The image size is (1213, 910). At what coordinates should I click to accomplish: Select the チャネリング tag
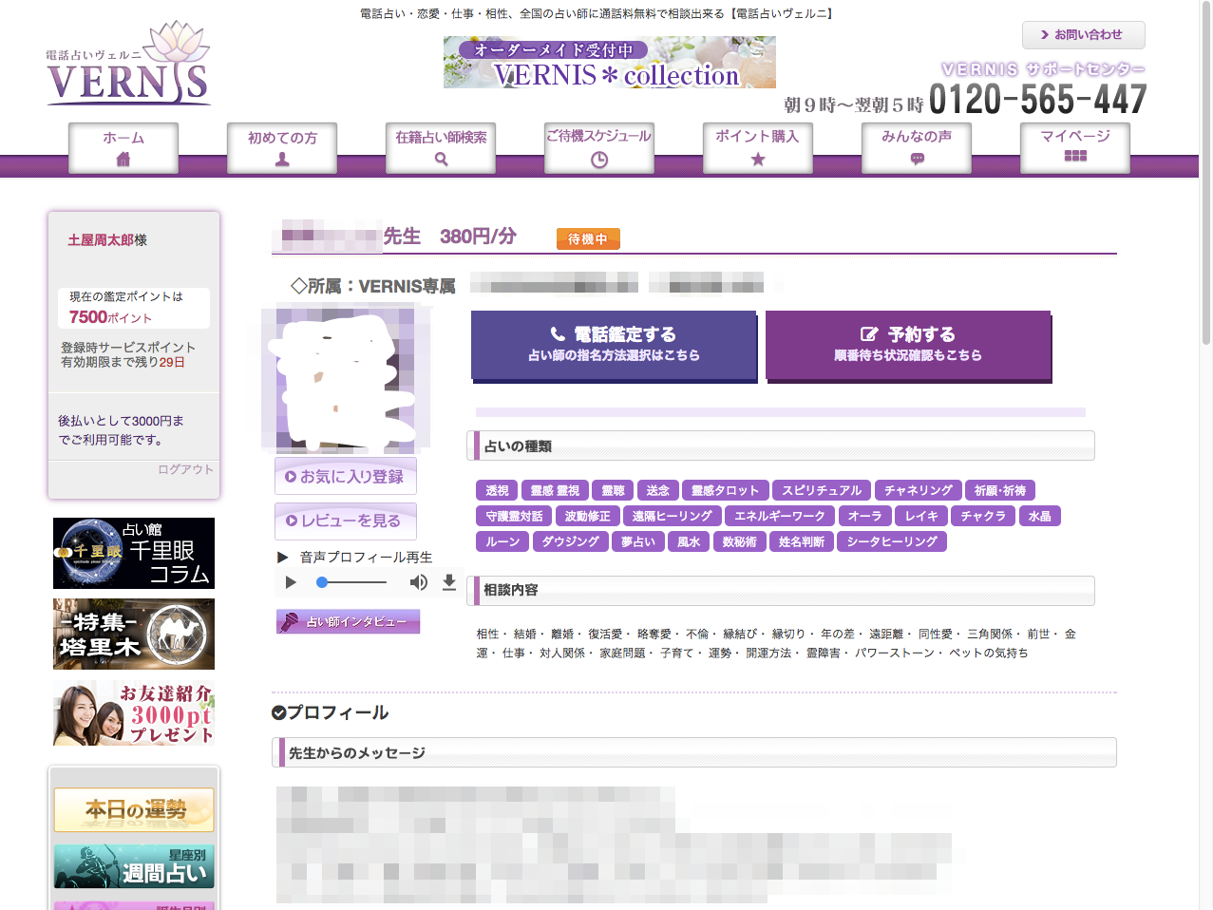coord(919,490)
